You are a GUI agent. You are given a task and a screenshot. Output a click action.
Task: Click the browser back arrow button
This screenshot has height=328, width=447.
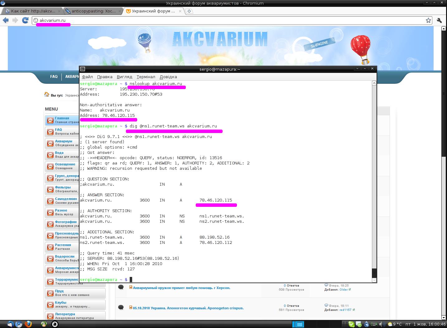6,20
